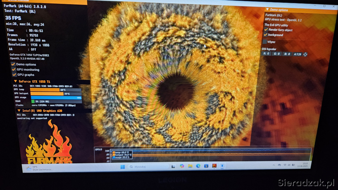
Task: Click the A:128 alpha value field
Action: 297,54
